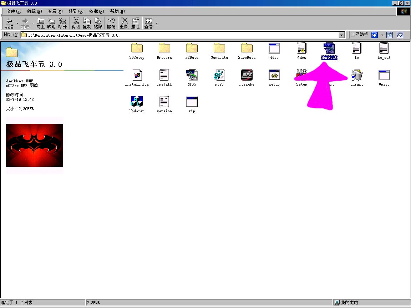Open the 上网助手 dropdown arrow
This screenshot has width=411, height=308.
[x=382, y=35]
